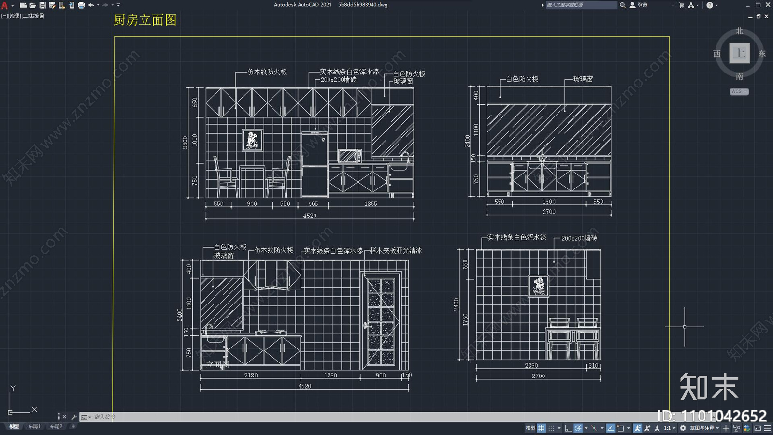Screen dimensions: 773x435
Task: Switch to the 布局2 layout tab
Action: 56,426
